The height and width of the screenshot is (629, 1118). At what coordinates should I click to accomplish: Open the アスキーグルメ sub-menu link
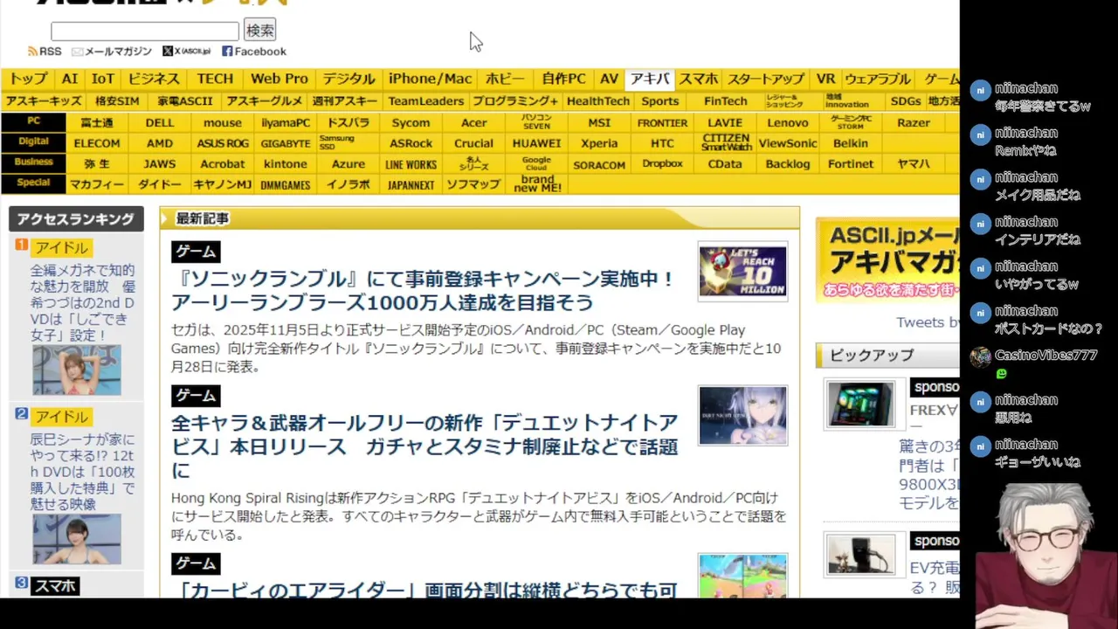[265, 101]
